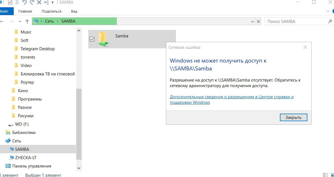Select Сеть in the navigation pane

click(17, 141)
